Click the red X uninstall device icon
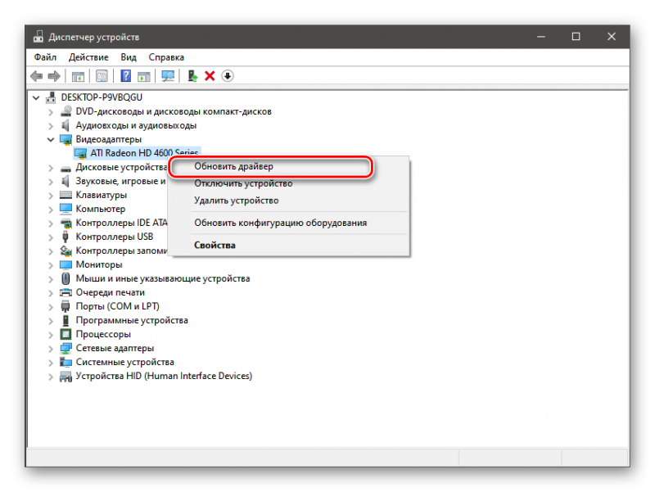This screenshot has height=492, width=655. 210,76
